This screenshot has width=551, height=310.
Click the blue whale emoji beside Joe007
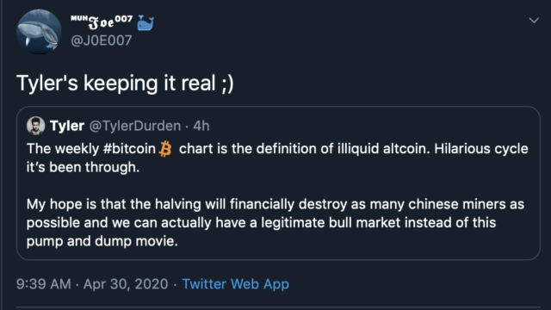click(145, 23)
